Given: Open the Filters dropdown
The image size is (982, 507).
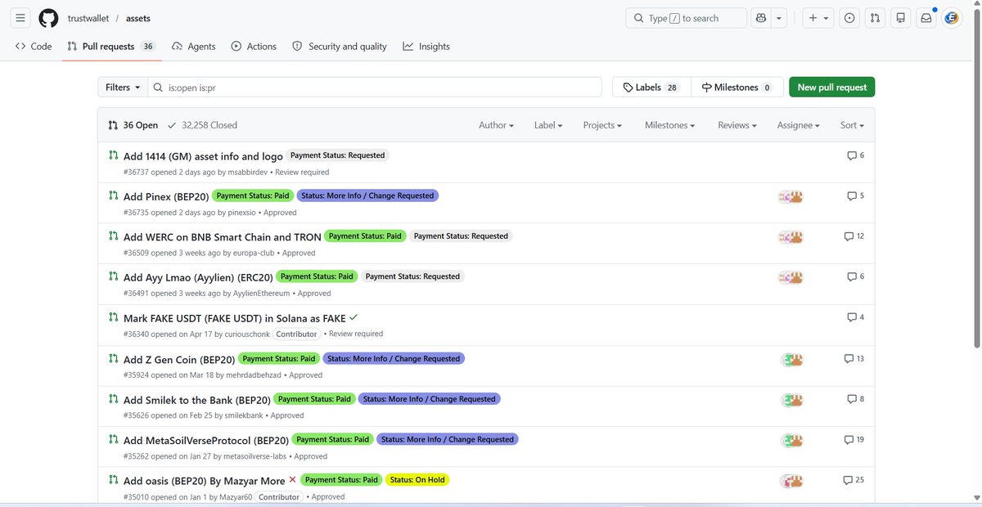Looking at the screenshot, I should (123, 87).
